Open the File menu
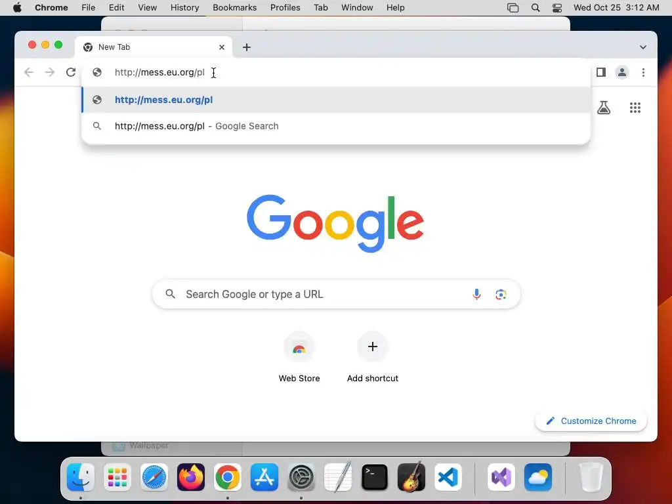 [x=89, y=8]
